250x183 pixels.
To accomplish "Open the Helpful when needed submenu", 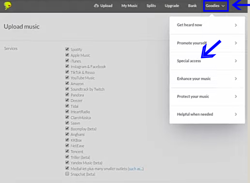I will coord(207,114).
